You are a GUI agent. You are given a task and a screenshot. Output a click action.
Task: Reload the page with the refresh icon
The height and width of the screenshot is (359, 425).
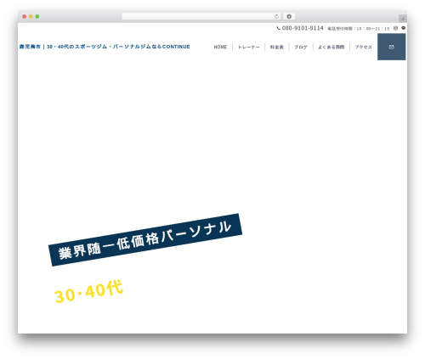pyautogui.click(x=276, y=17)
